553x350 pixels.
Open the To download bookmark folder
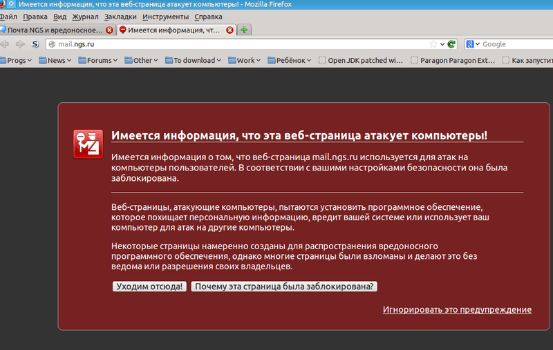pyautogui.click(x=193, y=60)
